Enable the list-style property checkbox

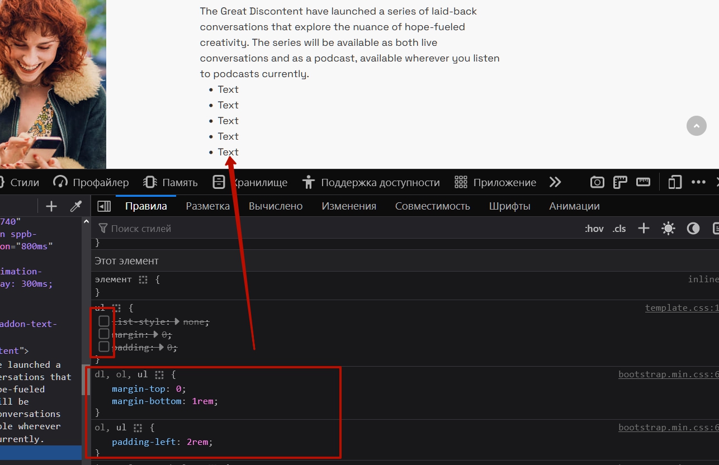point(104,321)
